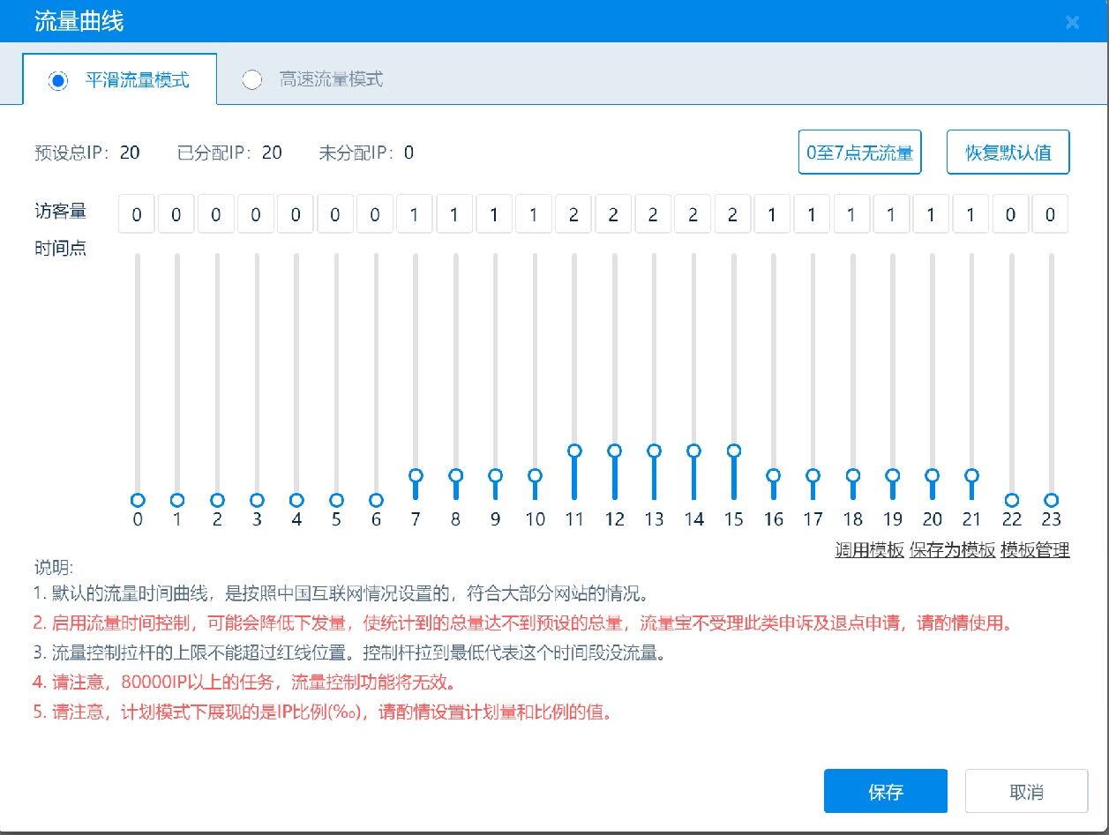Click the 恢复默认值 button
1109x835 pixels.
pyautogui.click(x=1008, y=153)
